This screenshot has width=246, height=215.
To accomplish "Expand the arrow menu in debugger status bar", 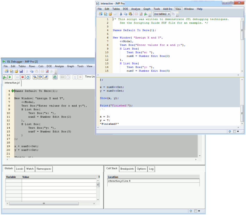I will point(199,211).
